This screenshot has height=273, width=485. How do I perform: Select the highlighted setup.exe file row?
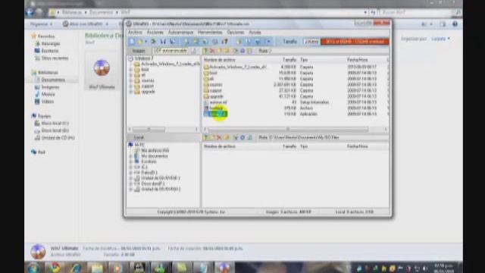[x=215, y=114]
